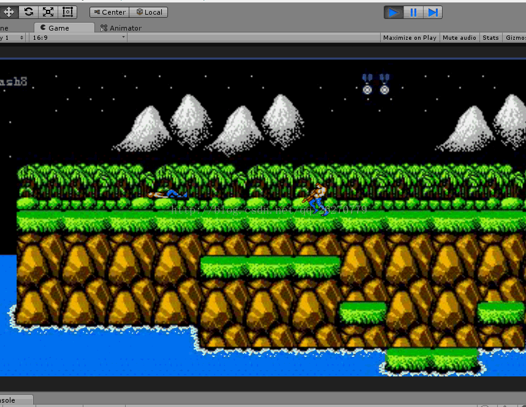Select the Move transform tool
526x407 pixels.
tap(9, 12)
